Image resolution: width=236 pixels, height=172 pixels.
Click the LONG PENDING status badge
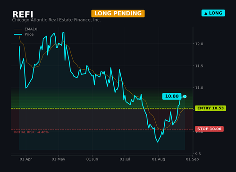click(x=118, y=14)
